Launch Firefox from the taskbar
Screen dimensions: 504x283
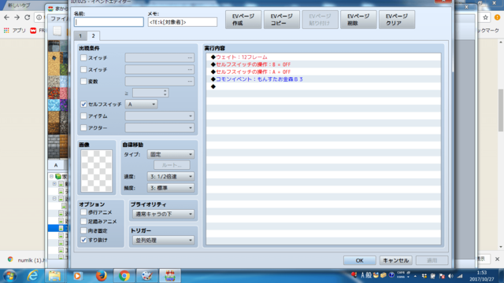(x=101, y=276)
